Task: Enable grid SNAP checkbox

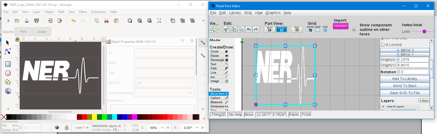Action: coord(318,30)
